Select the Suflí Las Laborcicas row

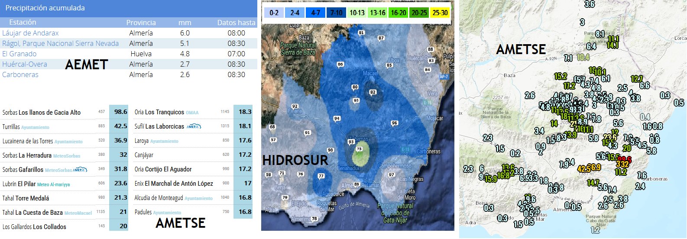193,126
